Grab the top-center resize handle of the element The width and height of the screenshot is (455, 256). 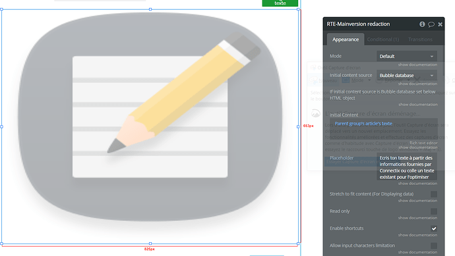150,9
